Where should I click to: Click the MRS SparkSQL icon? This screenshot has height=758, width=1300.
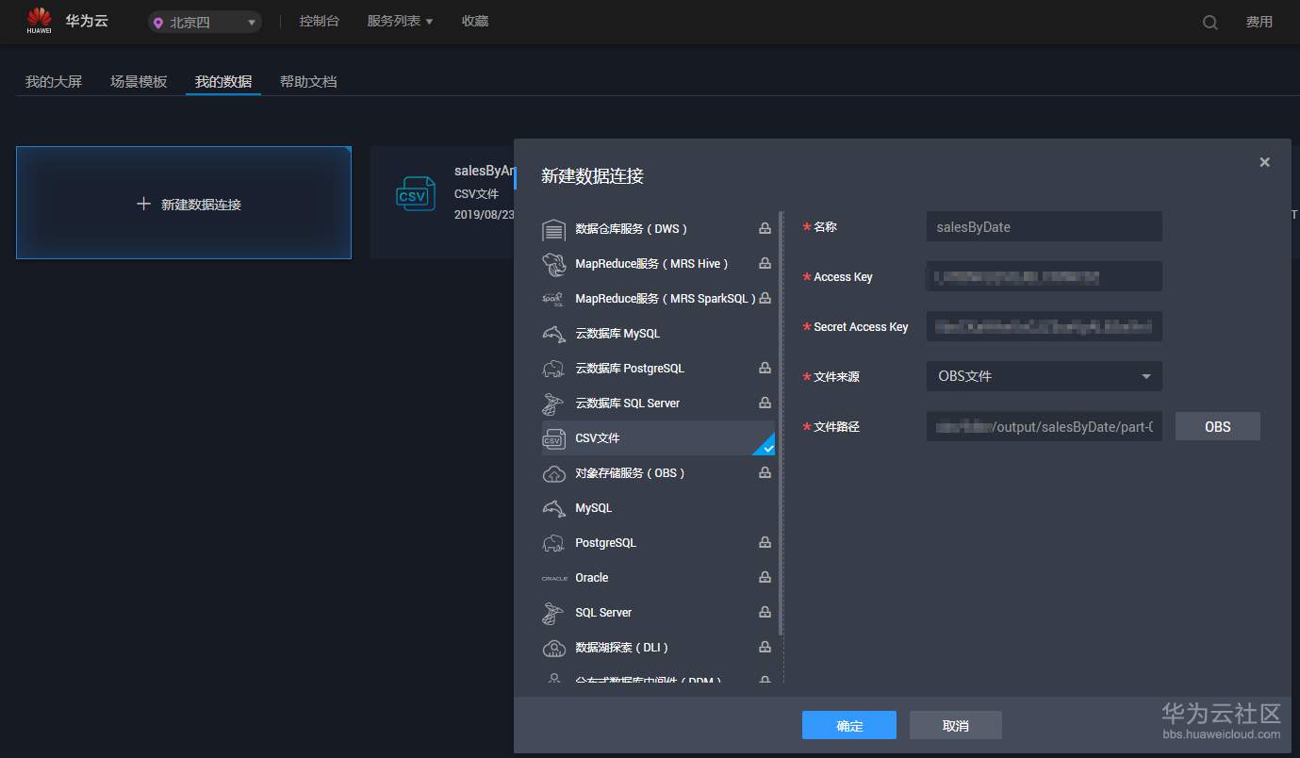tap(553, 299)
